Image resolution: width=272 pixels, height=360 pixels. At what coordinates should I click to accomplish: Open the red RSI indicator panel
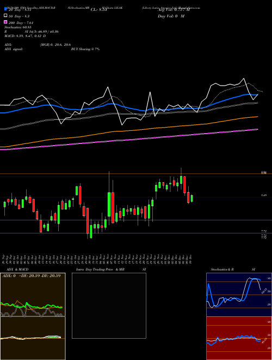239,338
